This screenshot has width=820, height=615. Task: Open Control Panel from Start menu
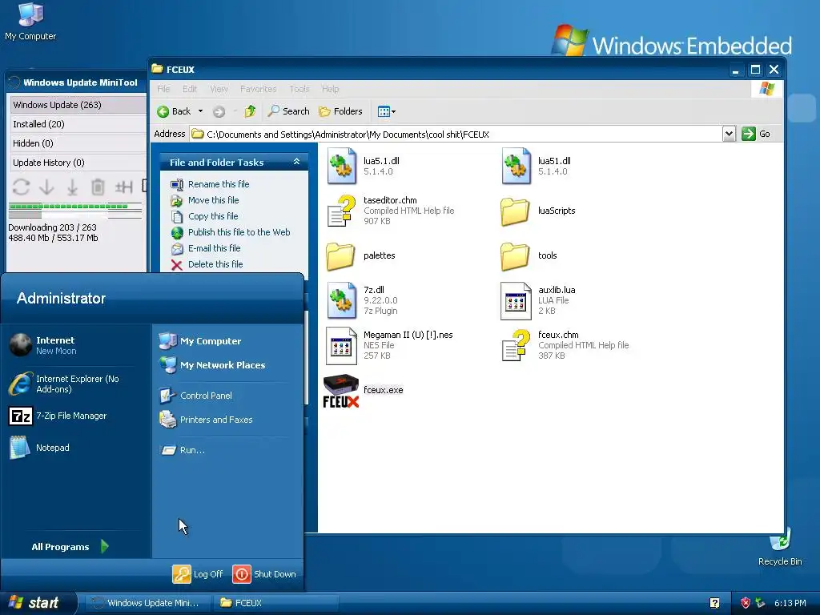coord(195,396)
